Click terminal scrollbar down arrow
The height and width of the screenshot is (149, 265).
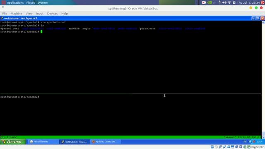[263, 137]
